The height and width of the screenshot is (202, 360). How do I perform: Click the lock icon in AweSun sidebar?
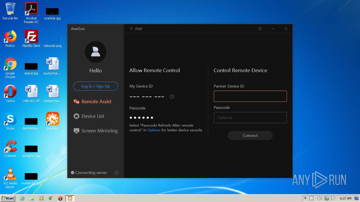116,173
